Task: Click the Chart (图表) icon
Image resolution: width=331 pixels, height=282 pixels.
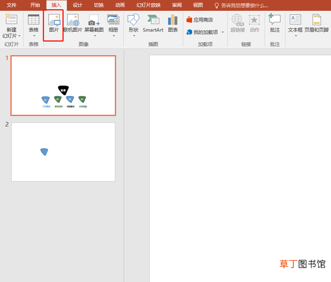Action: coord(173,20)
